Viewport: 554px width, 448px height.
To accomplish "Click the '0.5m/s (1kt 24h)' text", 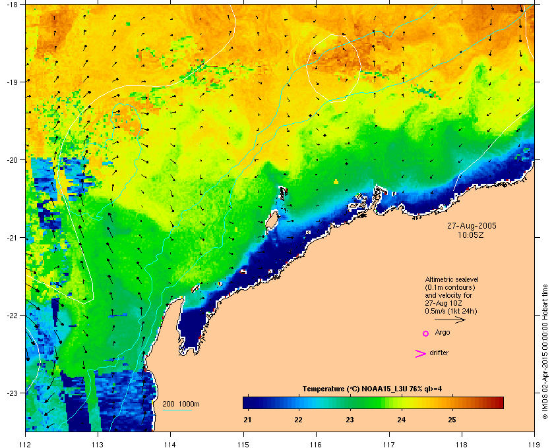I will [451, 312].
